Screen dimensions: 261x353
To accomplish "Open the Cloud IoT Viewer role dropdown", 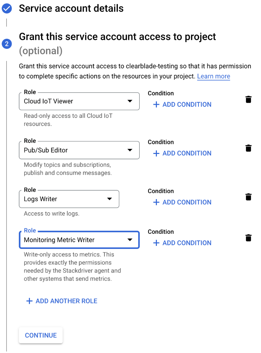I will point(79,101).
